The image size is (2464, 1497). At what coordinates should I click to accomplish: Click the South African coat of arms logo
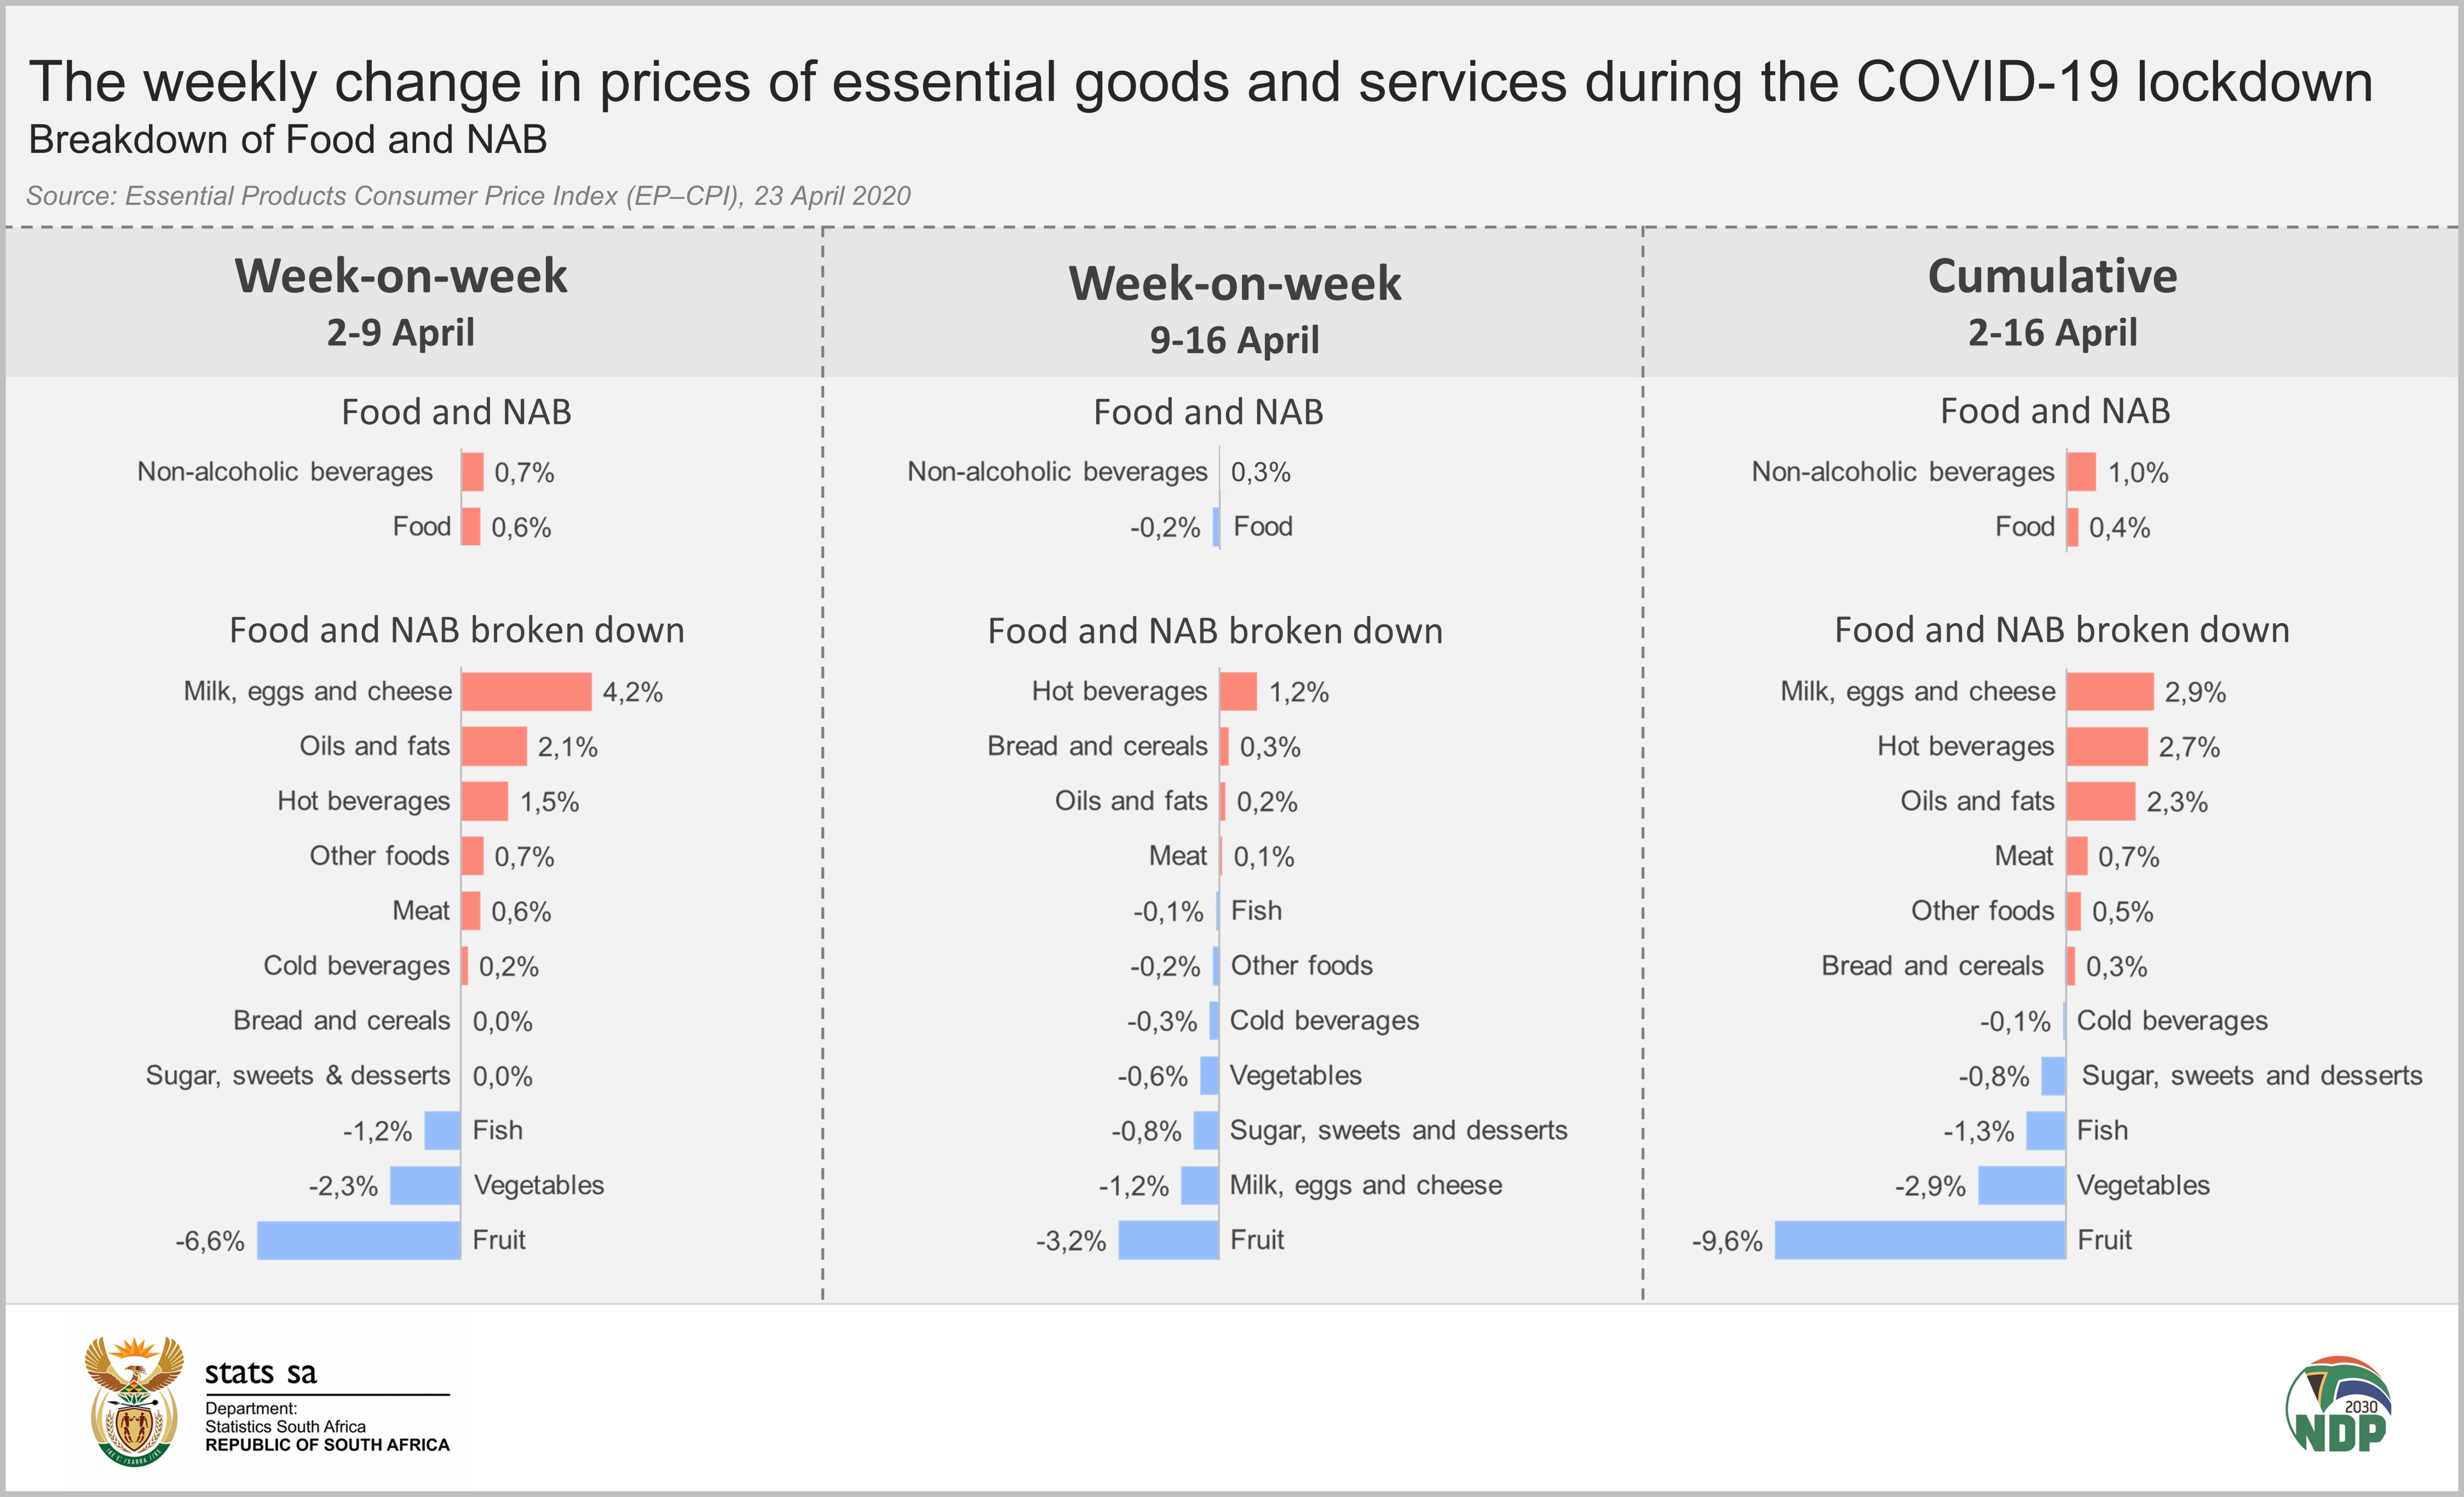tap(134, 1401)
